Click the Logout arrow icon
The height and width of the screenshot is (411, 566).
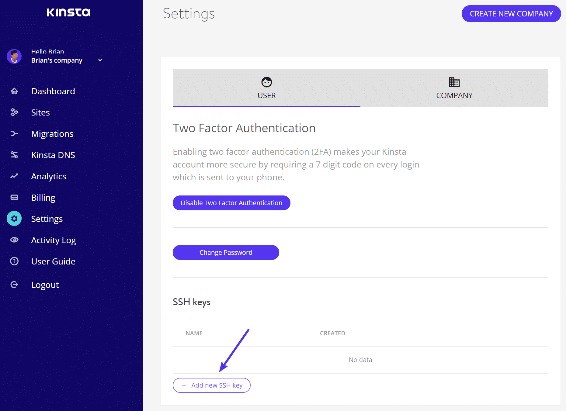click(14, 285)
